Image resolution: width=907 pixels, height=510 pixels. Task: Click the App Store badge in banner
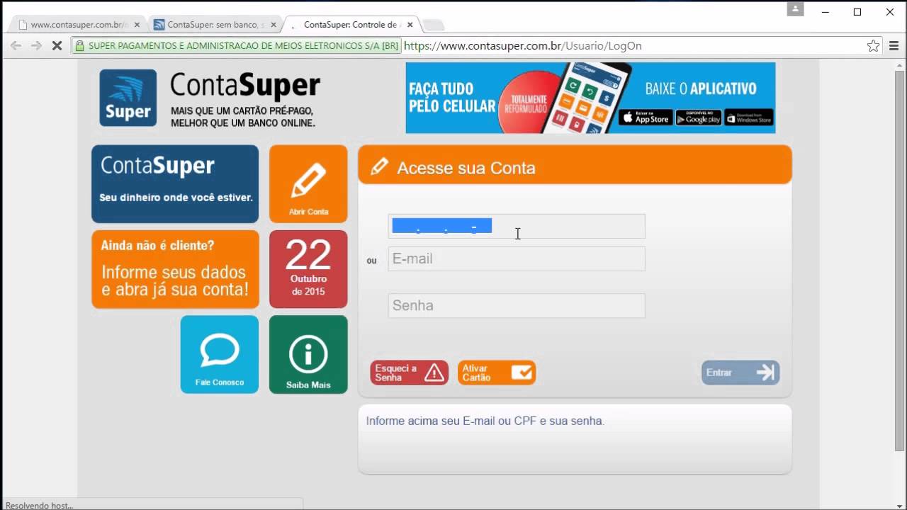pyautogui.click(x=645, y=118)
